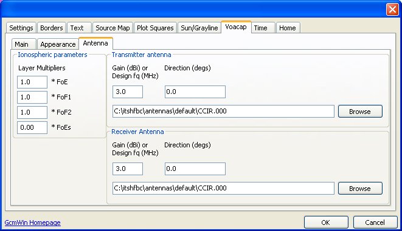This screenshot has width=402, height=231.
Task: Select the Antenna sub-tab
Action: click(x=95, y=43)
